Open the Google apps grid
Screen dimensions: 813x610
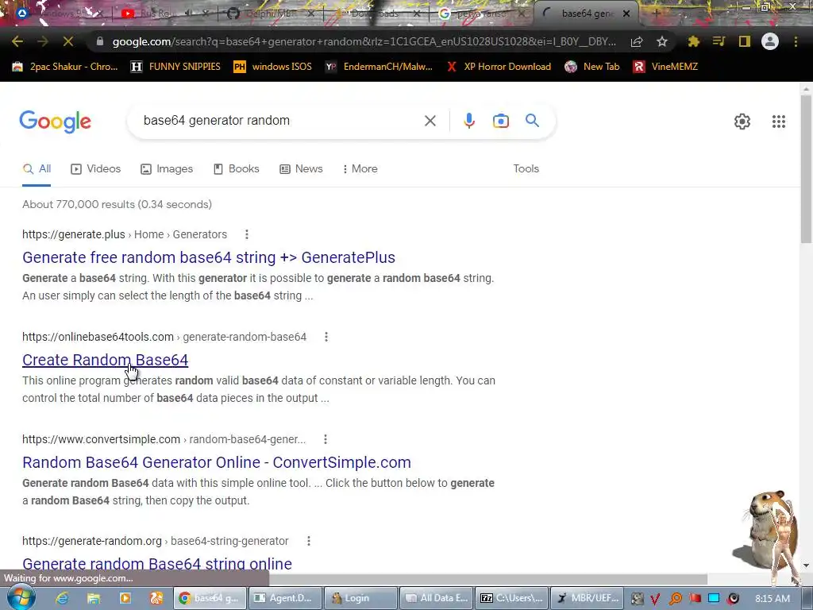pyautogui.click(x=778, y=122)
